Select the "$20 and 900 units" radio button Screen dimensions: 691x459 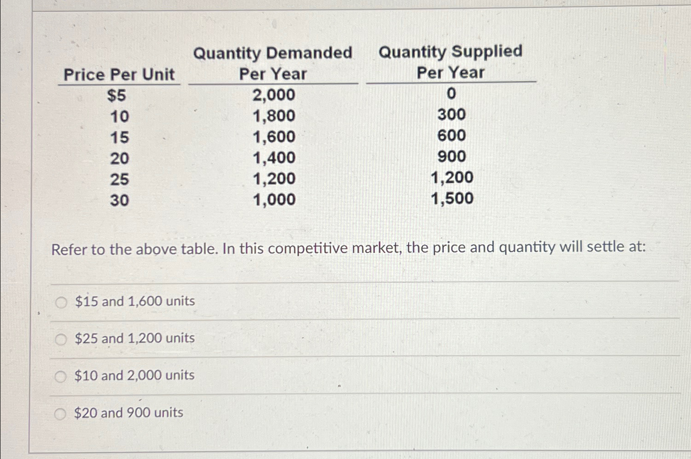tap(61, 413)
